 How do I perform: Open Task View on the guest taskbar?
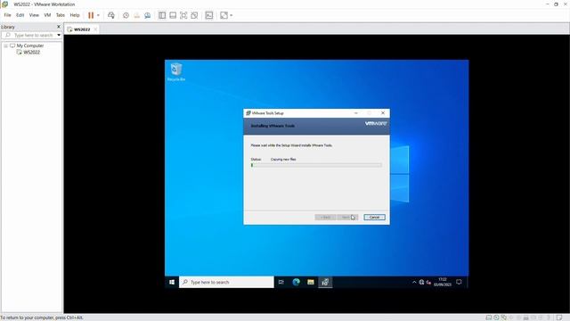click(281, 282)
